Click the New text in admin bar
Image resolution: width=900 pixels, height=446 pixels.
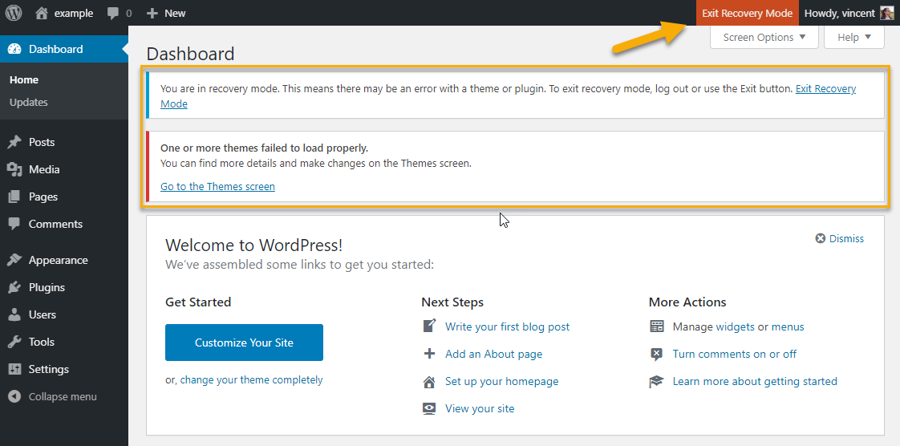click(x=175, y=13)
